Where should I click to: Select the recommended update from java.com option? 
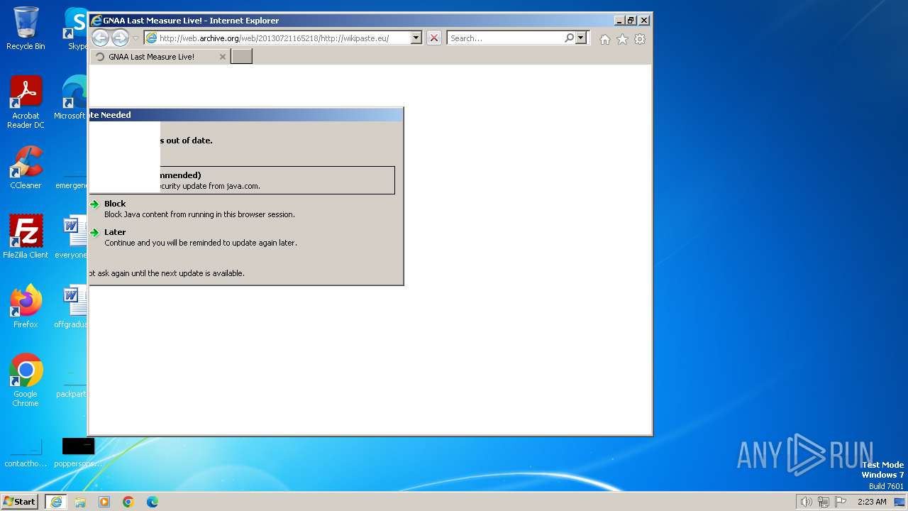pos(242,180)
